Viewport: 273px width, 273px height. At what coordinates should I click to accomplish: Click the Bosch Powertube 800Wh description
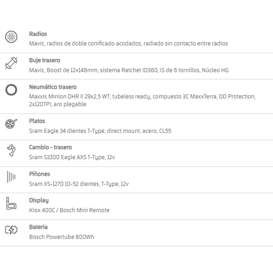62,237
